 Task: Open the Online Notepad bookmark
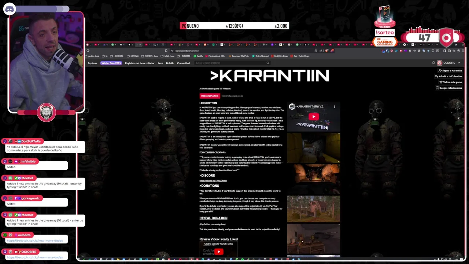(x=260, y=56)
